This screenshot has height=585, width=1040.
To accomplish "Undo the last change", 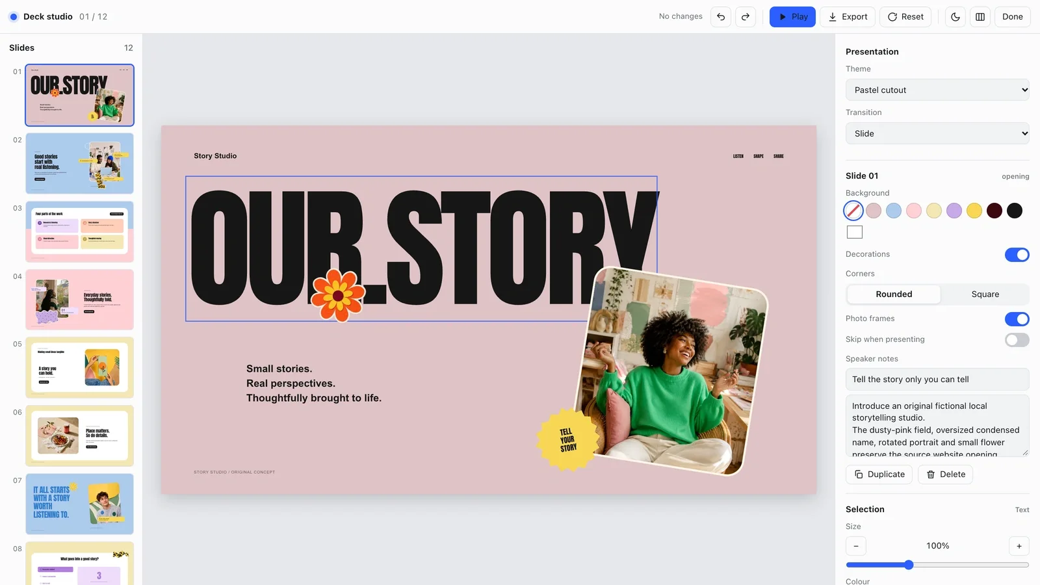I will tap(721, 17).
